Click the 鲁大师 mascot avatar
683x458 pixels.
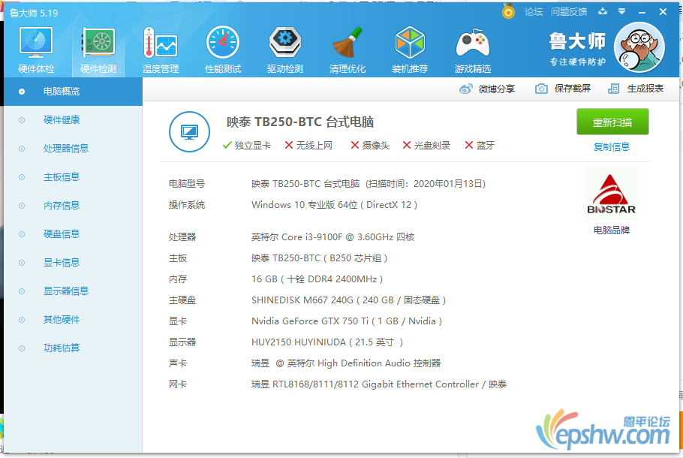(639, 47)
